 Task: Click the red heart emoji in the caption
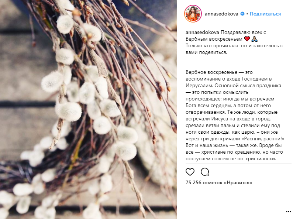click(247, 39)
